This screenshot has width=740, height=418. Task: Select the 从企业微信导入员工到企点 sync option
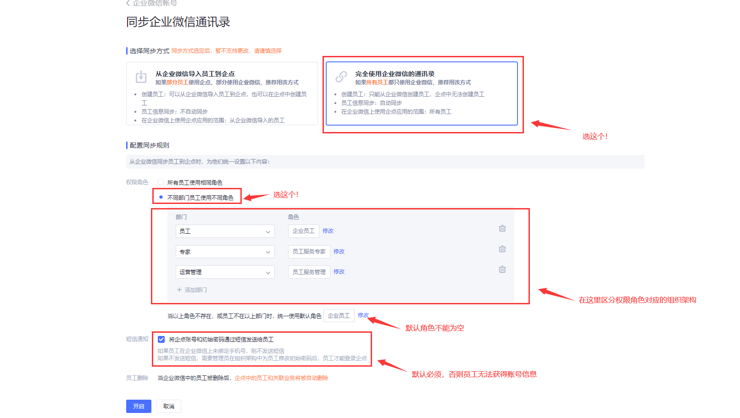(x=222, y=93)
